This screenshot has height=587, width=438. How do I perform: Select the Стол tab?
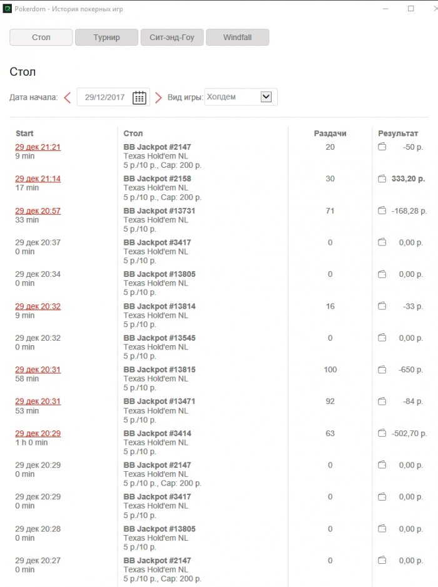click(41, 38)
